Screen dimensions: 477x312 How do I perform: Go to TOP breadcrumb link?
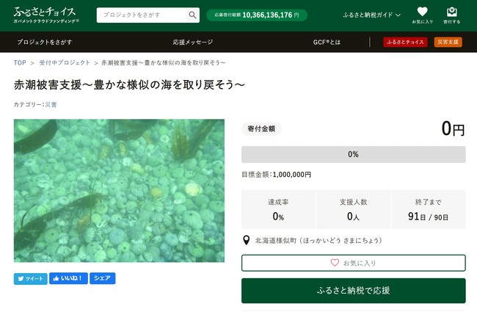point(20,63)
